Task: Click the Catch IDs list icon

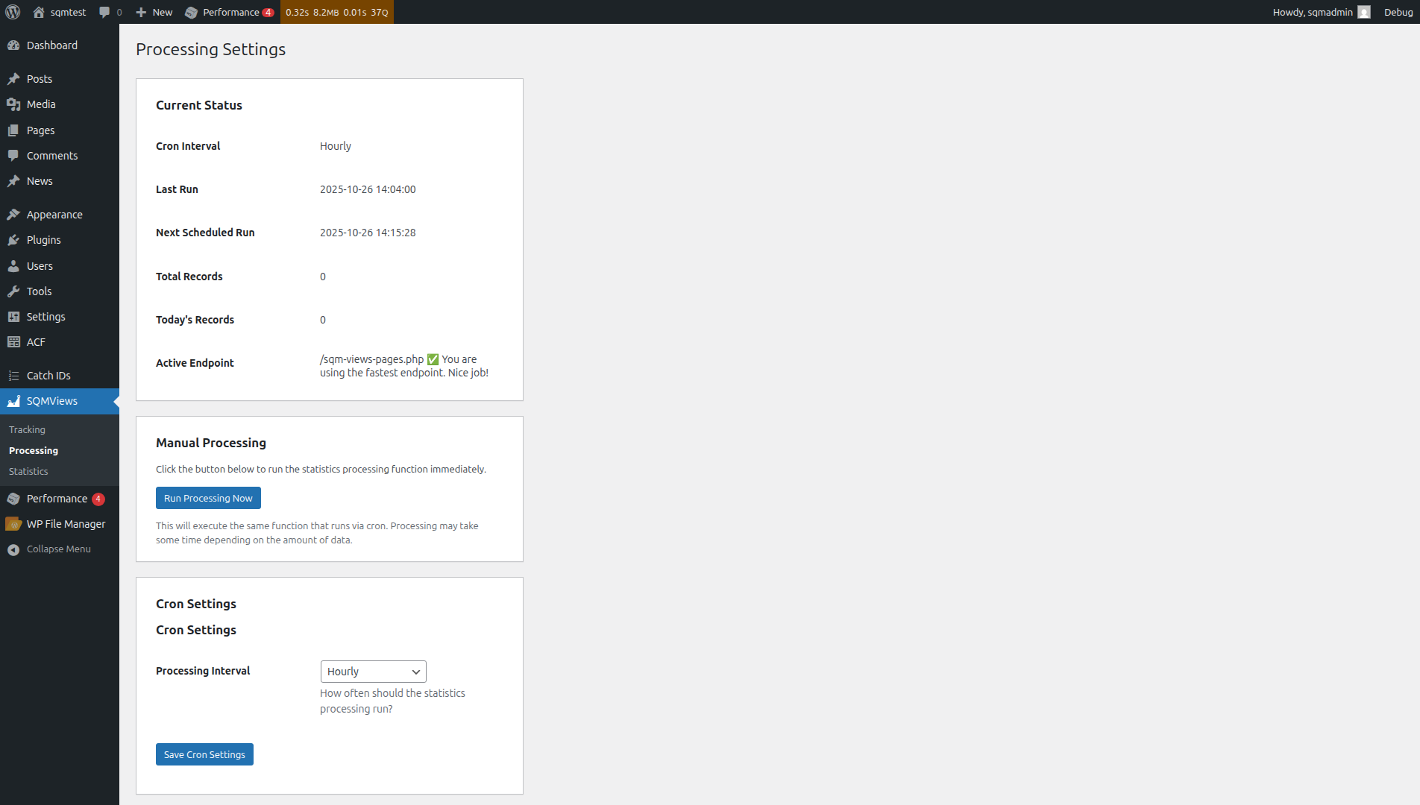Action: point(15,375)
